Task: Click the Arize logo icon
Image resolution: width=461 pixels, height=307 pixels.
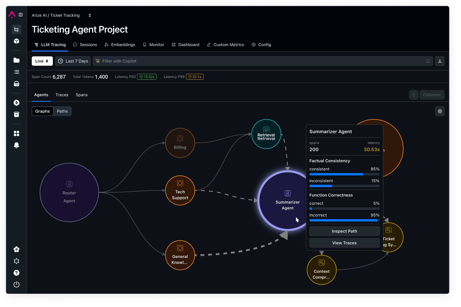Action: (12, 15)
